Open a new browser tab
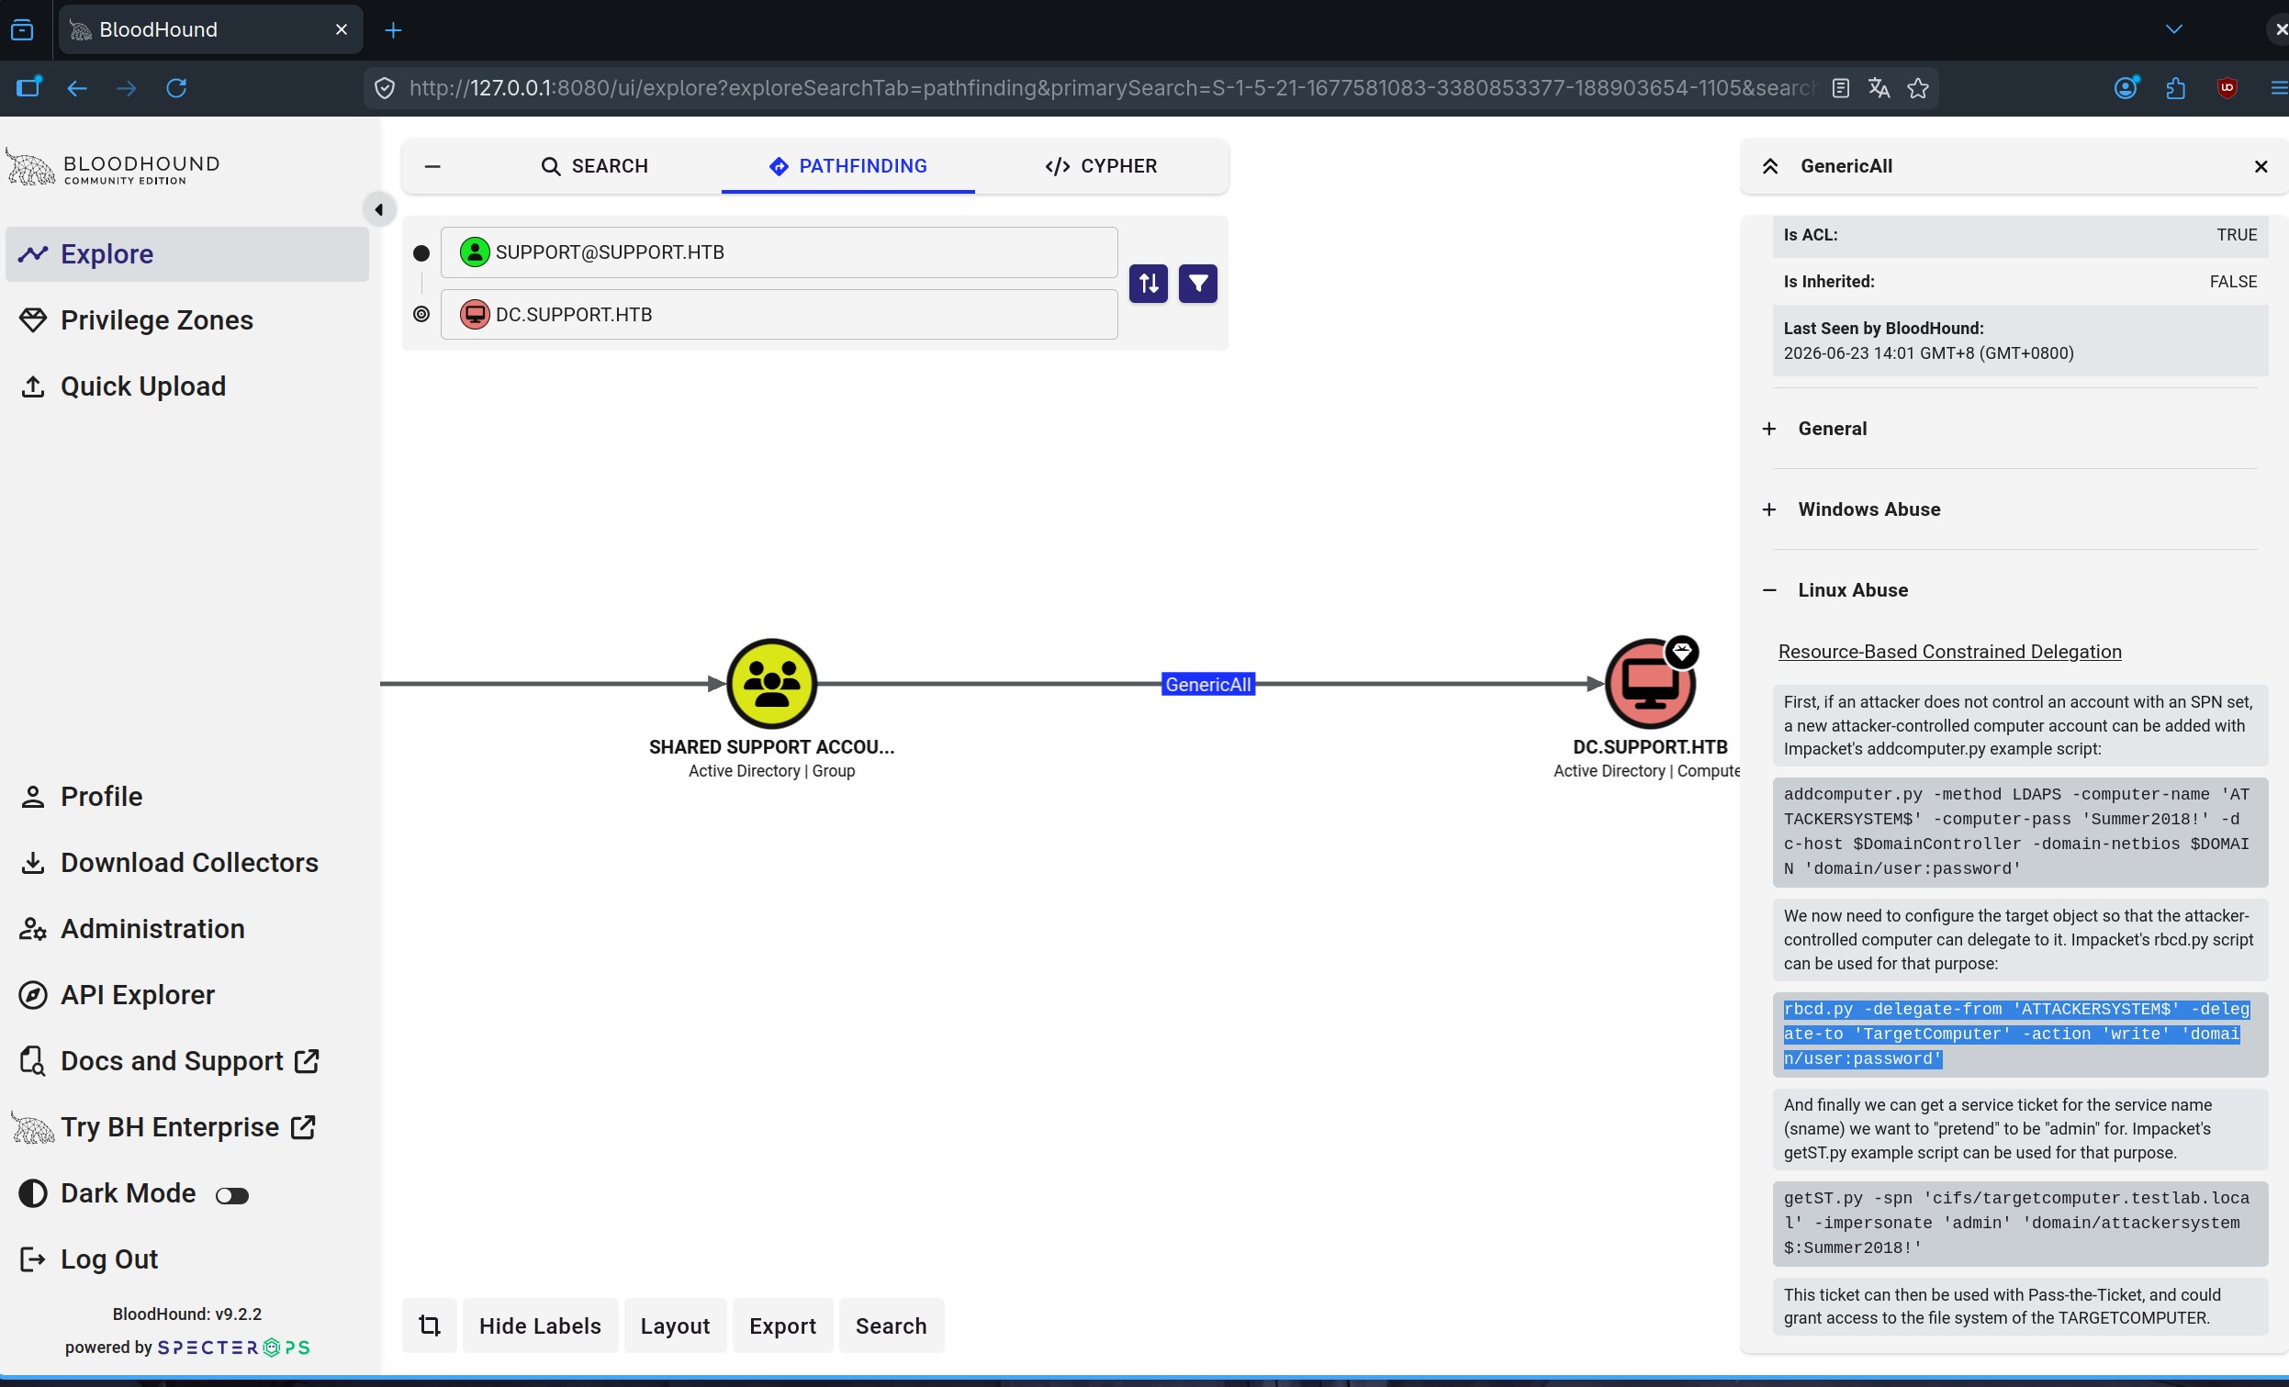The width and height of the screenshot is (2289, 1387). [393, 29]
